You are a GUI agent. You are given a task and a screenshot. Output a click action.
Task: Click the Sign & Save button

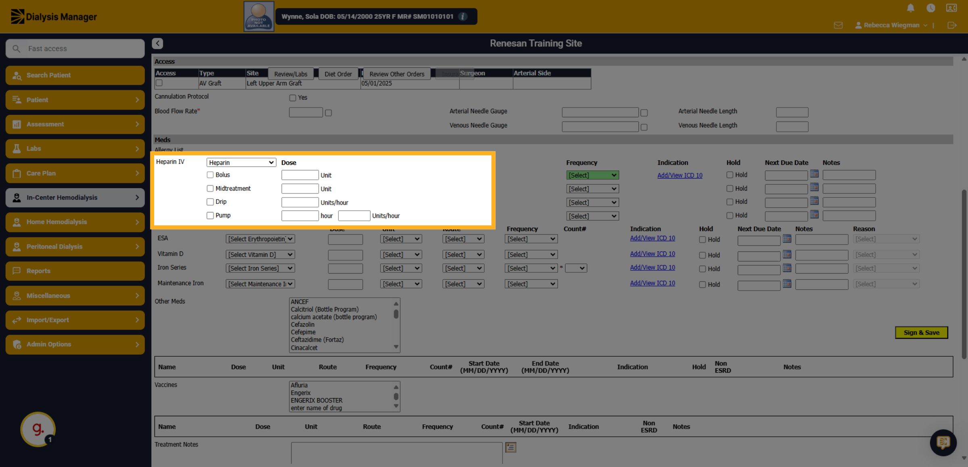pos(922,333)
